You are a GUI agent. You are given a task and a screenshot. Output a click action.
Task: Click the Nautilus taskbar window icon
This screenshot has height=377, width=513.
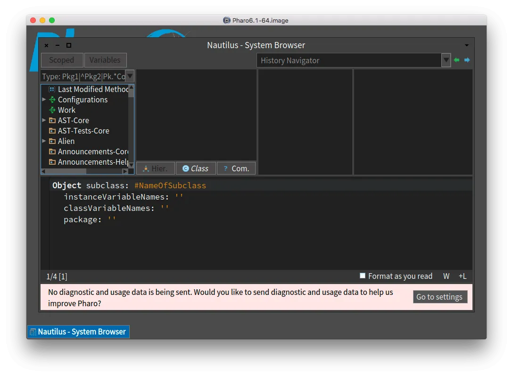point(33,332)
